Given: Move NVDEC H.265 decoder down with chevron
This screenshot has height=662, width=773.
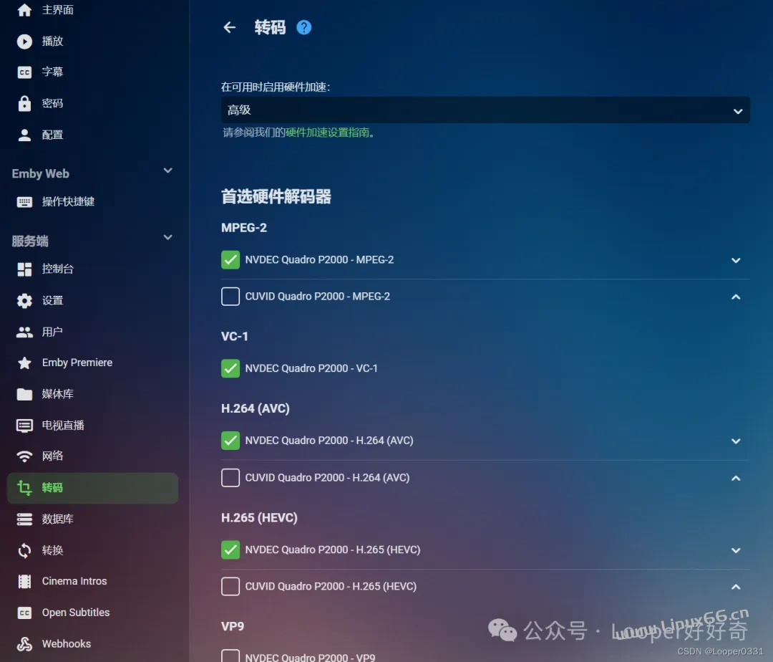Looking at the screenshot, I should click(x=736, y=550).
